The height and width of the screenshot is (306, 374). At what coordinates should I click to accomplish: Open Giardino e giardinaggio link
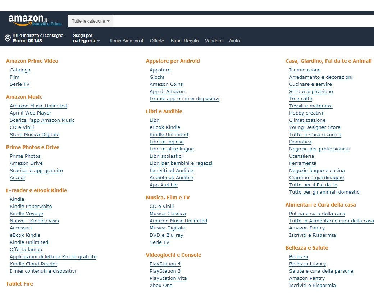coord(316,178)
